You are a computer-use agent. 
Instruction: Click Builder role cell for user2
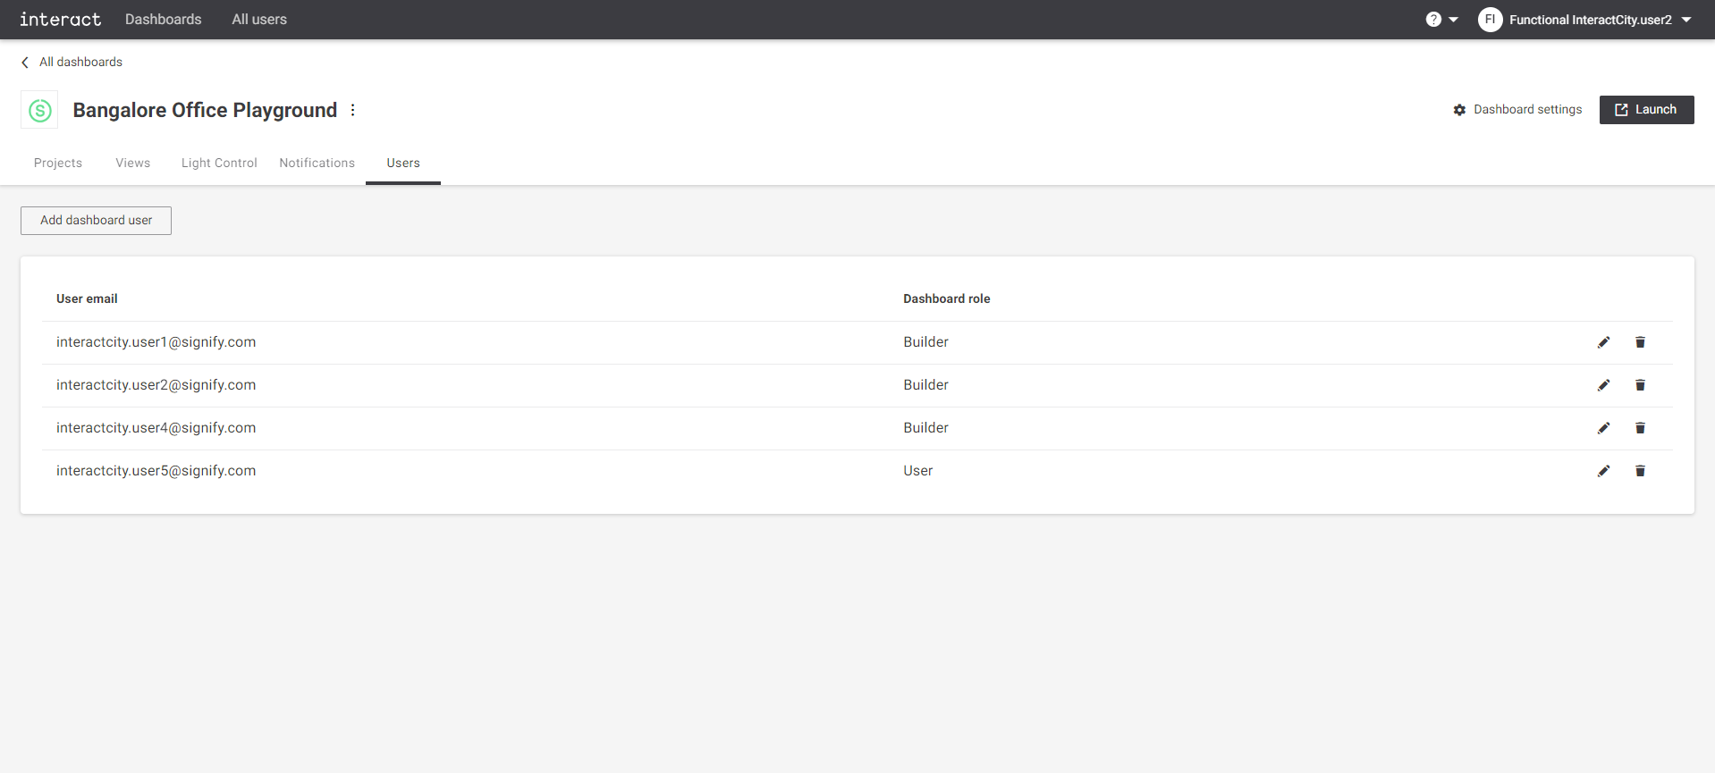(925, 385)
